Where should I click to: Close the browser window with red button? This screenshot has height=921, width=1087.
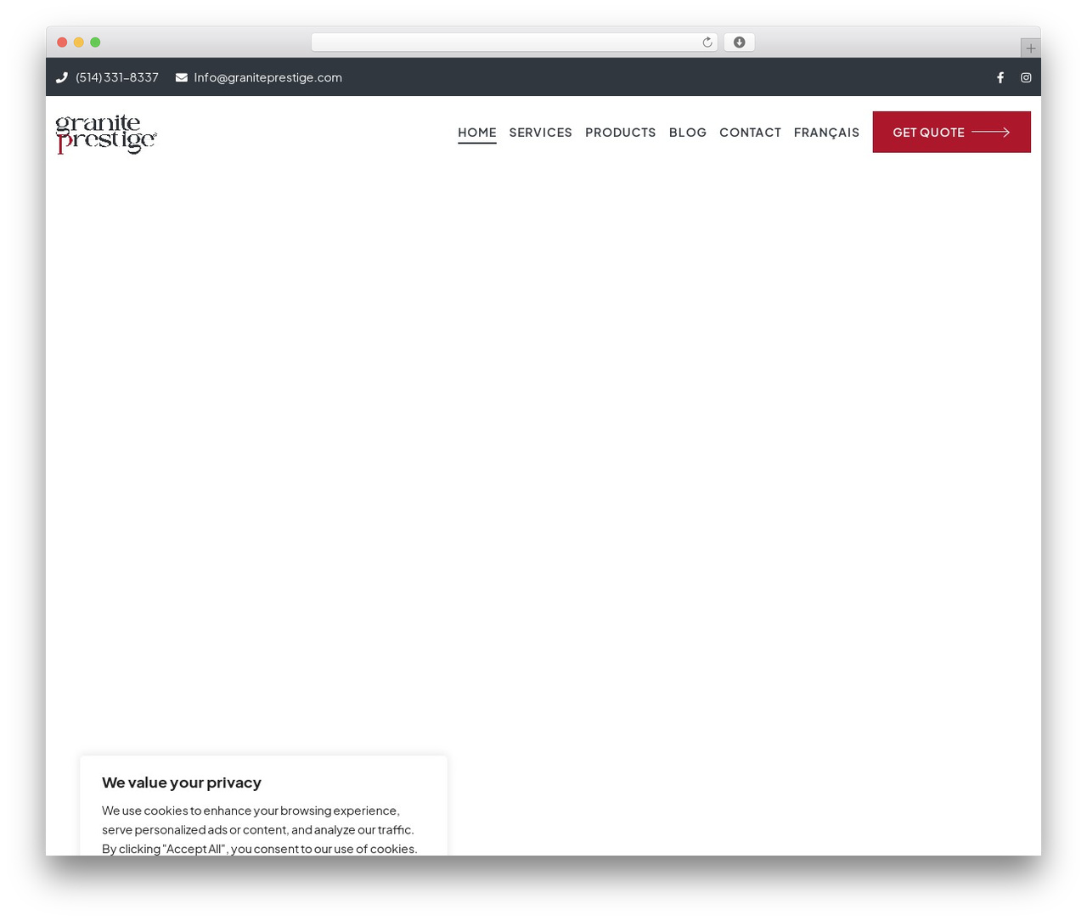62,42
